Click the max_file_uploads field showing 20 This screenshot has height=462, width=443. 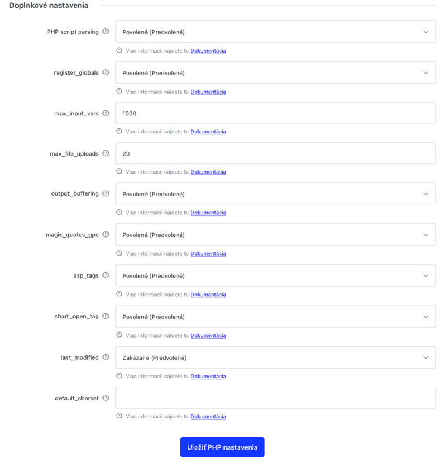[276, 153]
